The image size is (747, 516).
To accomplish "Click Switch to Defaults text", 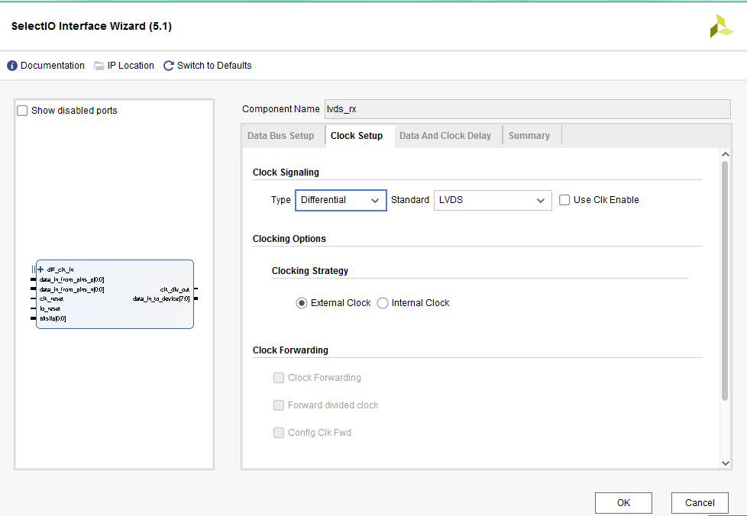I will (215, 66).
